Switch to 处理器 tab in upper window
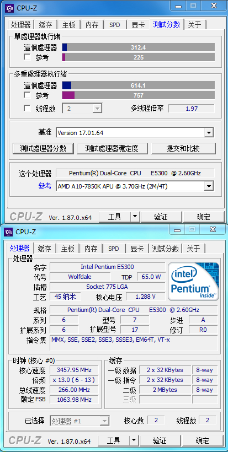Image resolution: width=228 pixels, height=452 pixels. 21,25
